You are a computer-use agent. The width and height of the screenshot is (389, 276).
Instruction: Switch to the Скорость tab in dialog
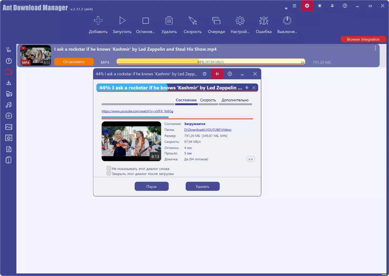coord(208,100)
